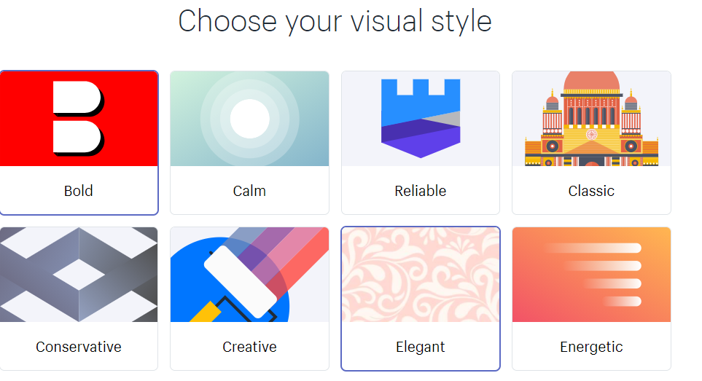Pick the Creative label text
The height and width of the screenshot is (381, 702).
[x=249, y=347]
